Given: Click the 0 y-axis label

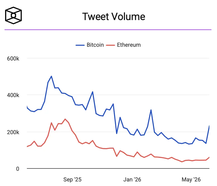Looking at the screenshot, I should pos(17,169).
